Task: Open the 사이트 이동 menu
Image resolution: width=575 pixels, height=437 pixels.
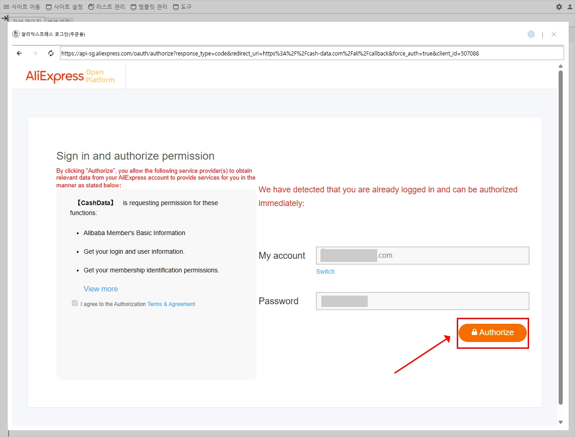Action: pos(22,7)
